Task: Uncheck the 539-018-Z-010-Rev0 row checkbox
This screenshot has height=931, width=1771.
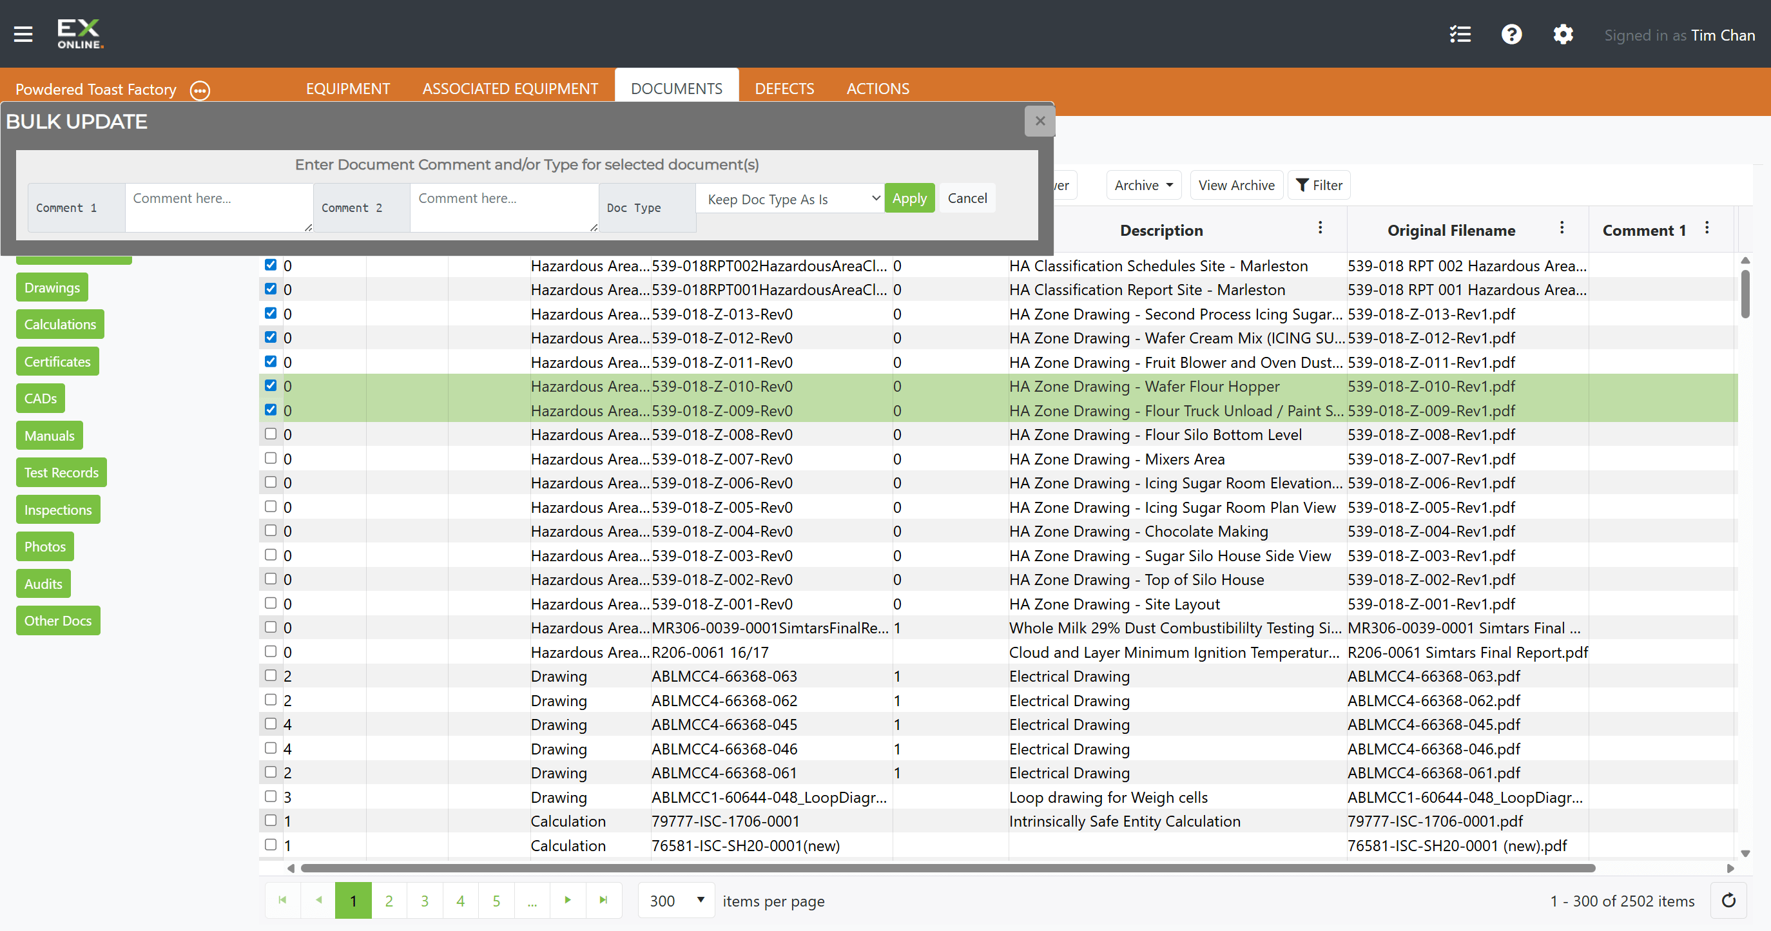Action: pyautogui.click(x=271, y=385)
